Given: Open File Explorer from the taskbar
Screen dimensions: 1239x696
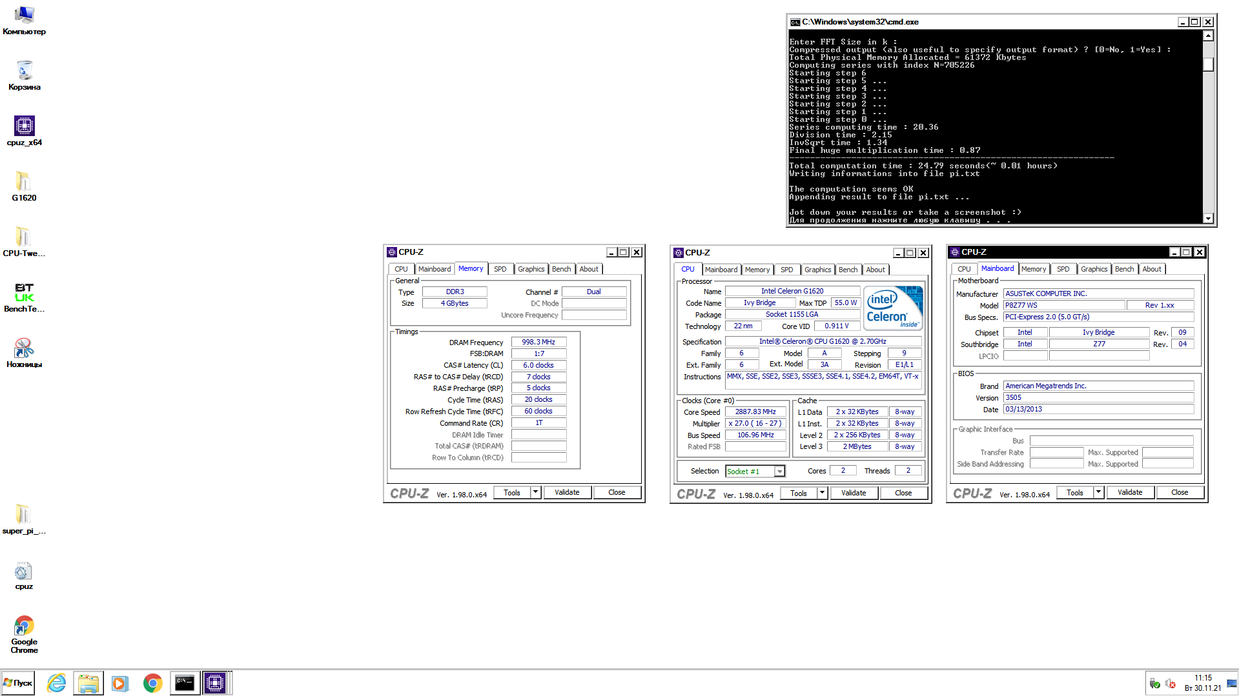Looking at the screenshot, I should (88, 683).
